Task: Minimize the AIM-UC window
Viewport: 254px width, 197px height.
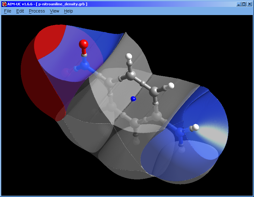Action: 239,4
